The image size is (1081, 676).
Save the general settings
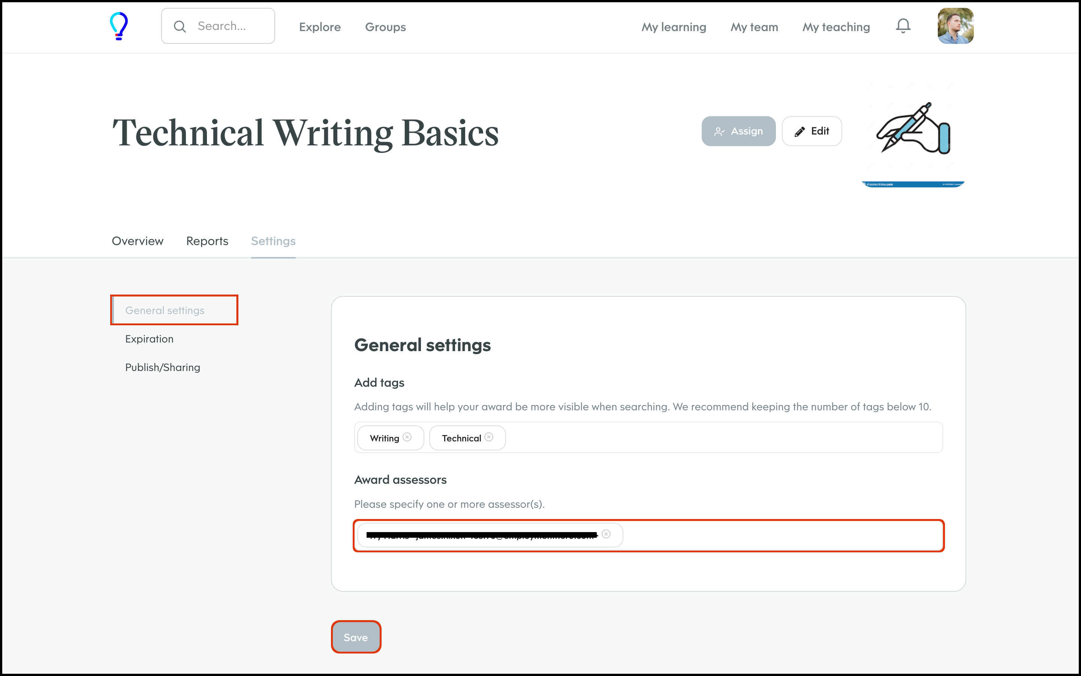pos(356,637)
